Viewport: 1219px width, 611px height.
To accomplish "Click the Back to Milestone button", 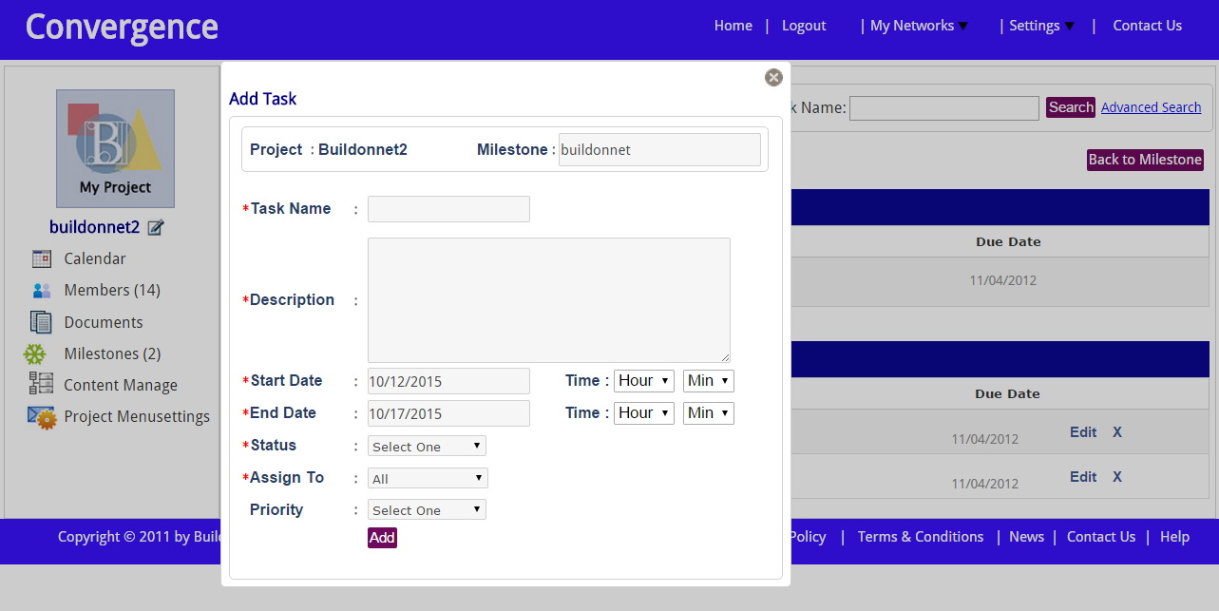I will click(x=1145, y=160).
